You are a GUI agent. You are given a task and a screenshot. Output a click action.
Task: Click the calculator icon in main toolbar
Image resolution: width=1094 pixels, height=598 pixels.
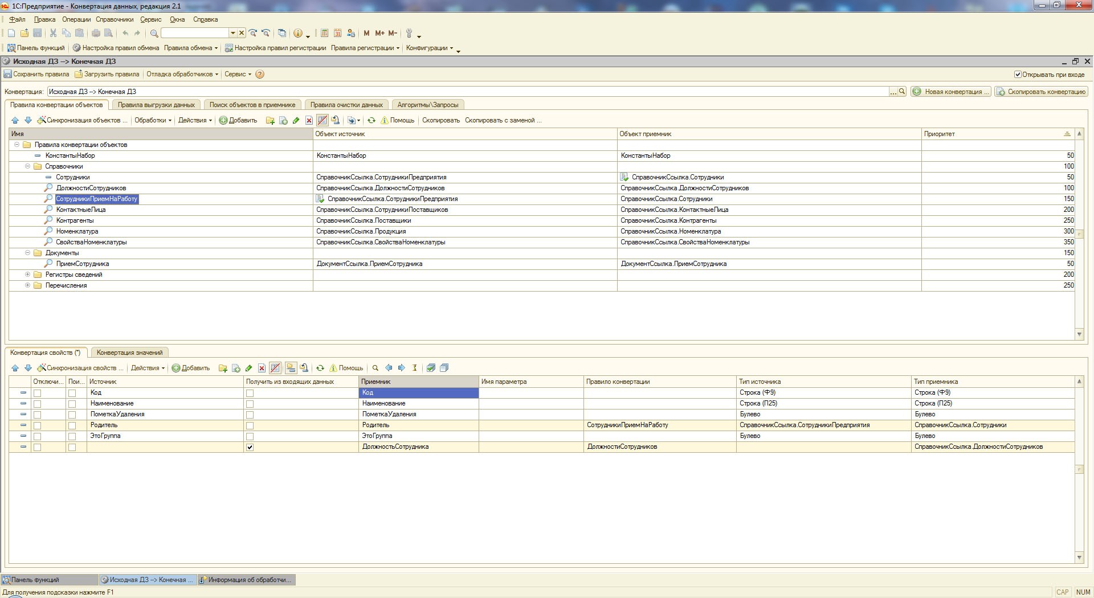324,33
